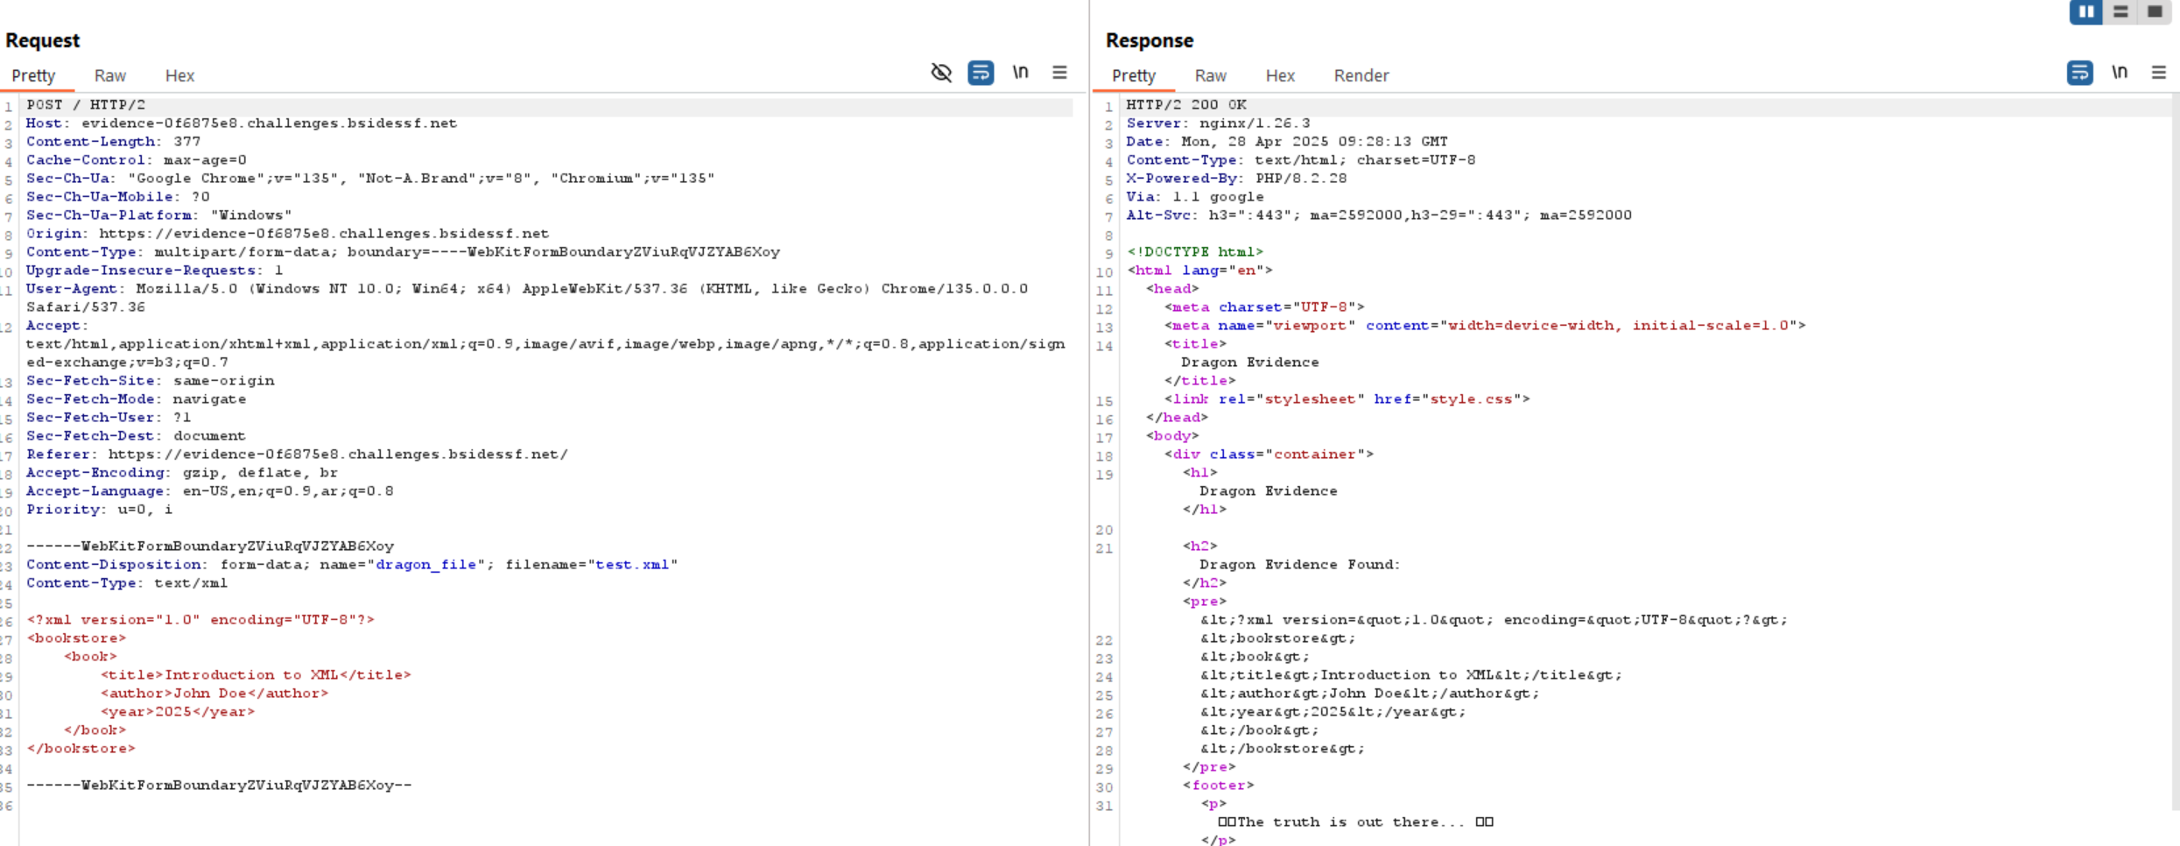Click the meta viewport line in Response
This screenshot has height=846, width=2180.
click(x=1485, y=326)
